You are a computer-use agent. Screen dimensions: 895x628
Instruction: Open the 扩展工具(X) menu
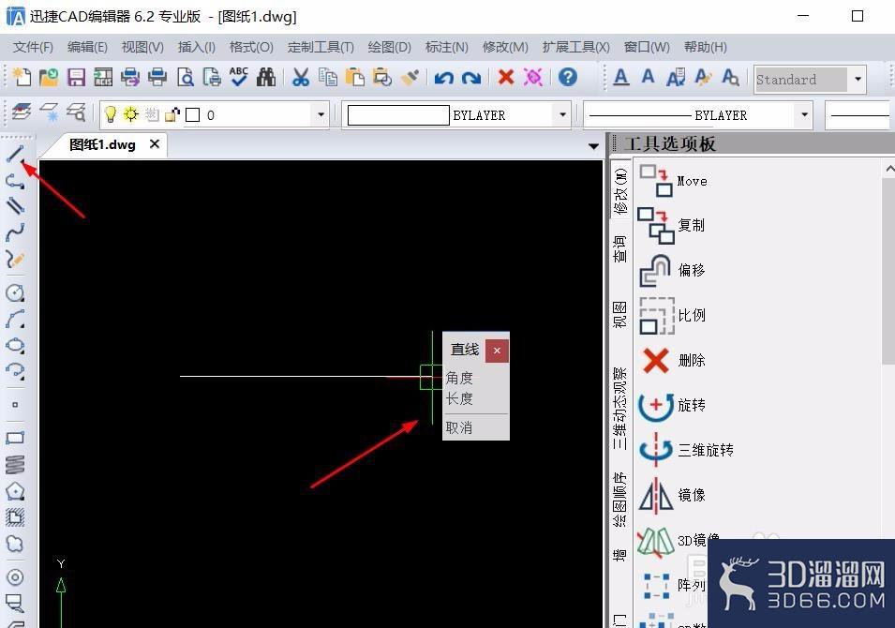[x=576, y=47]
